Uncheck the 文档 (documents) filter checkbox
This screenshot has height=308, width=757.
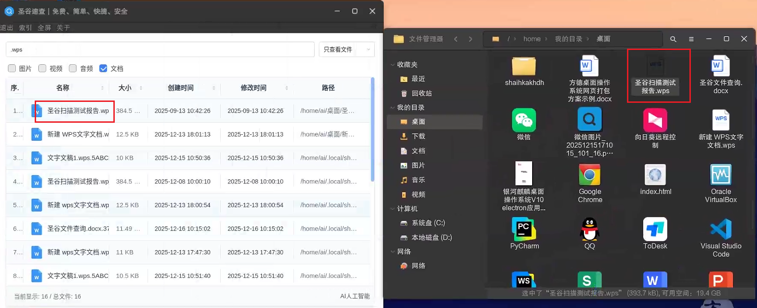pos(103,69)
